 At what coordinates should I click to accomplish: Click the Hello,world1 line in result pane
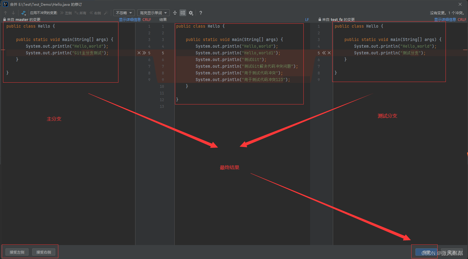pyautogui.click(x=238, y=53)
